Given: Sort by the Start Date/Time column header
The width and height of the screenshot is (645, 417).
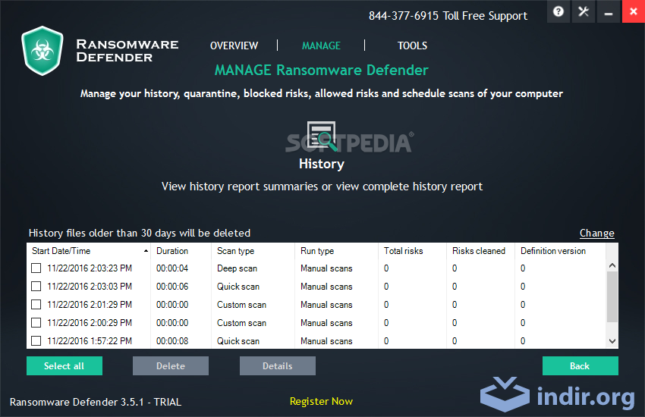Looking at the screenshot, I should [x=89, y=251].
